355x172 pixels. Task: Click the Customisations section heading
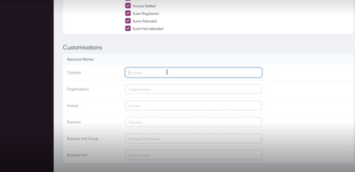[82, 47]
